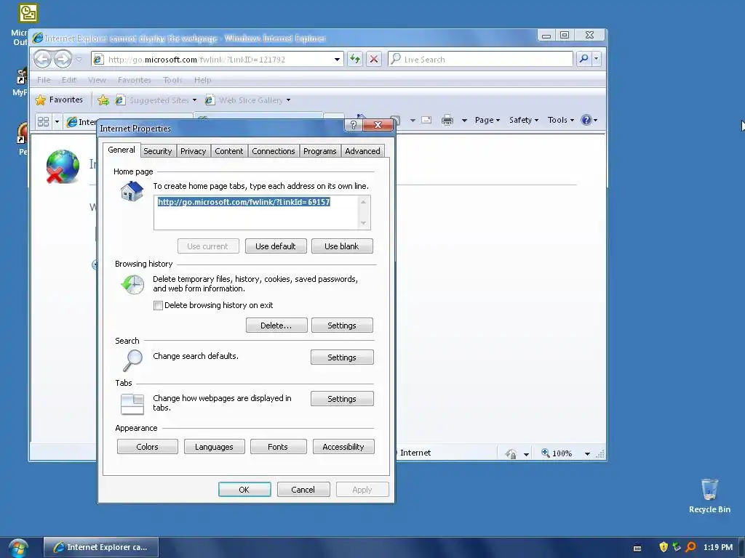Image resolution: width=745 pixels, height=558 pixels.
Task: Click the Zoom magnifier icon in the status bar
Action: tap(546, 453)
